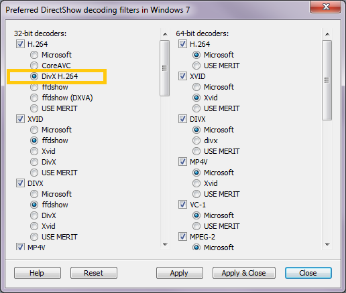Choose divx decoder under 64-bit DIVX

pyautogui.click(x=196, y=140)
